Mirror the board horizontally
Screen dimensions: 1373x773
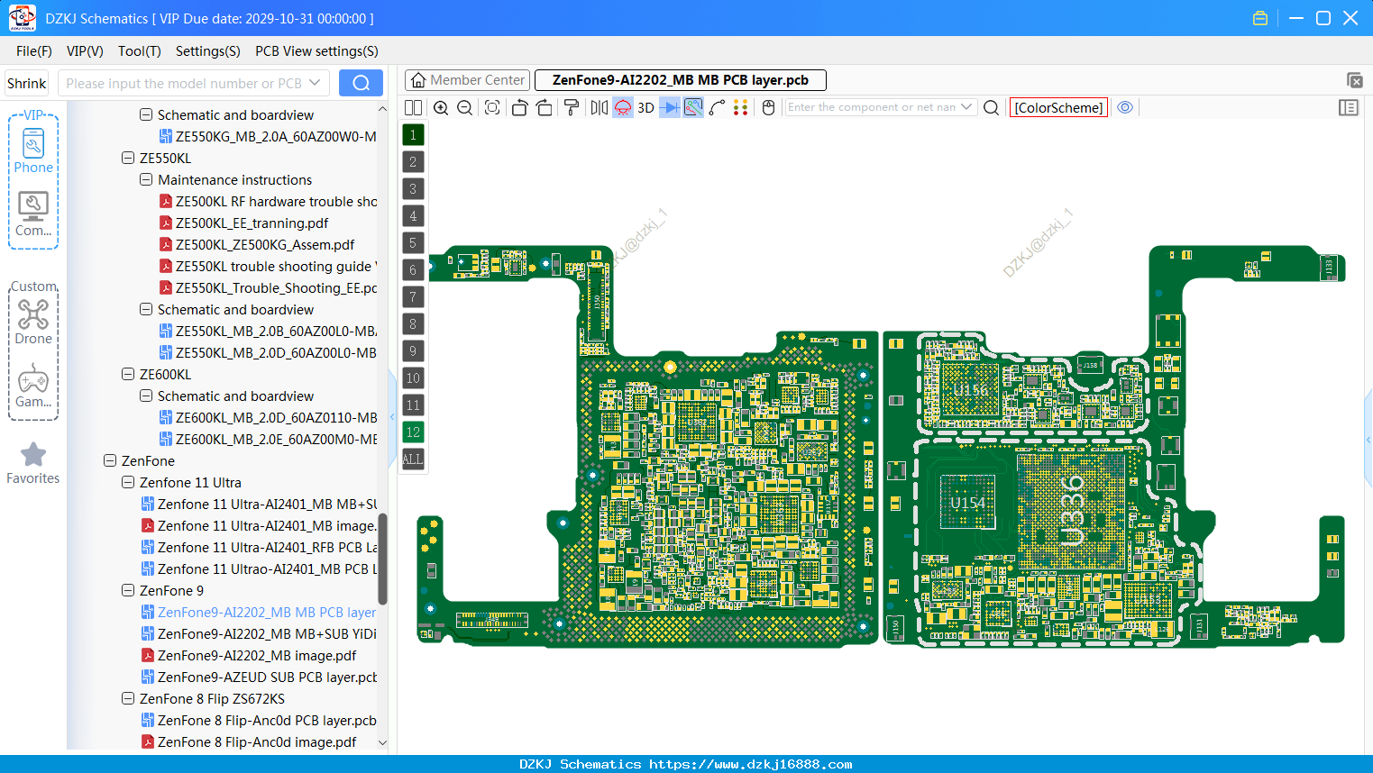tap(600, 108)
